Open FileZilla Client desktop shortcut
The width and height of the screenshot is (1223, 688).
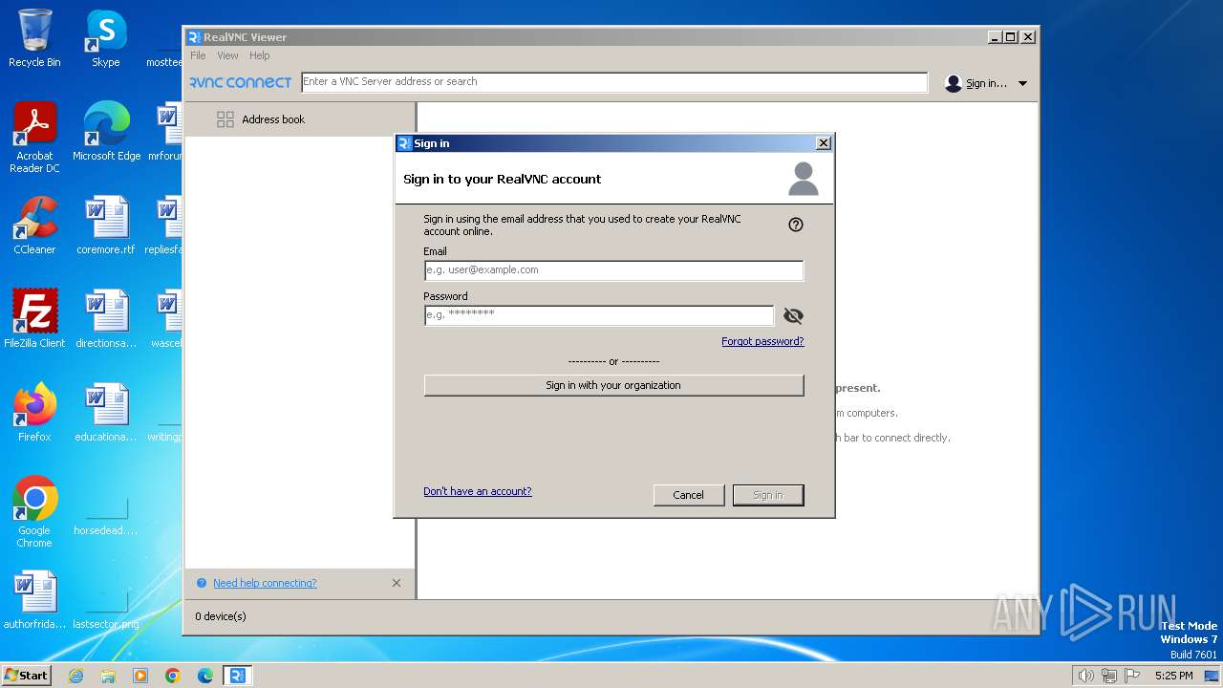34,319
